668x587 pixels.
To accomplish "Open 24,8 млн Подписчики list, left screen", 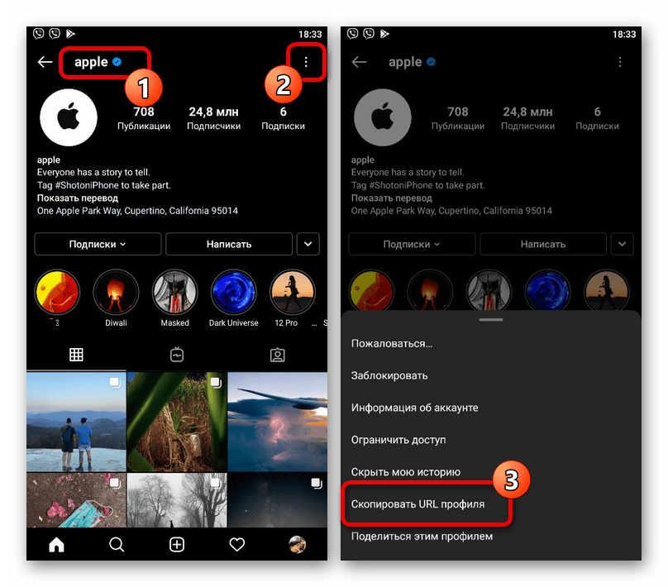I will pyautogui.click(x=213, y=118).
